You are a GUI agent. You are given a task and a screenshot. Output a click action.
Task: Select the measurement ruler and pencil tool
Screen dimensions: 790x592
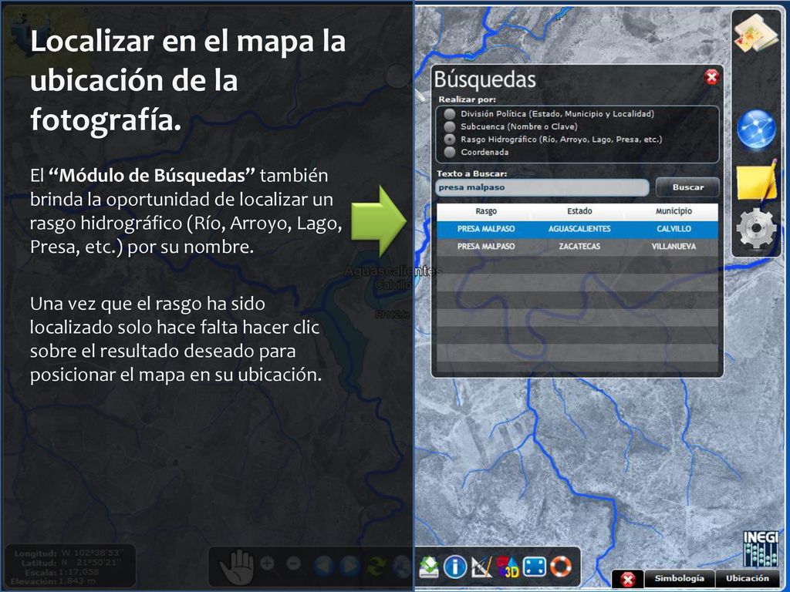pyautogui.click(x=481, y=567)
